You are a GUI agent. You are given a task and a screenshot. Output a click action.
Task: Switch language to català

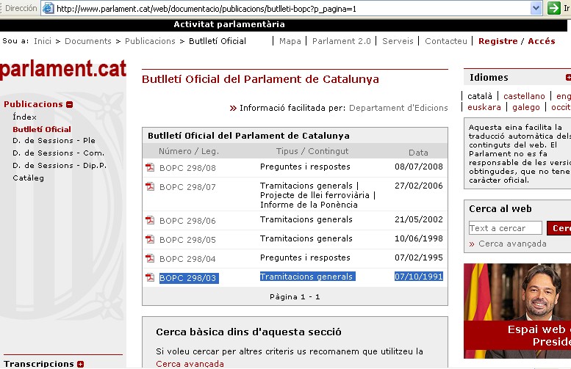(480, 96)
